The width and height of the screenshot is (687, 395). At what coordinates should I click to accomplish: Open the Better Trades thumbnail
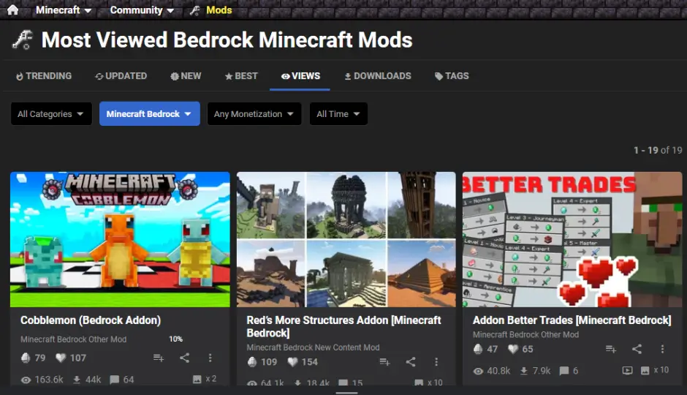pyautogui.click(x=572, y=239)
